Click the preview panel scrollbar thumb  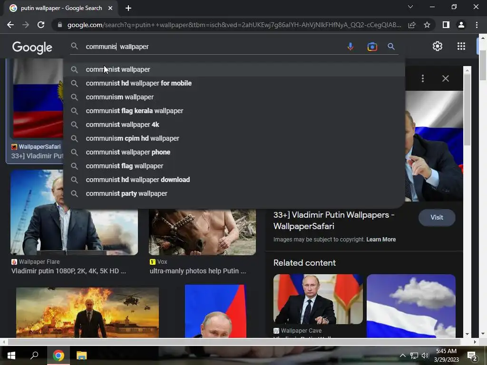click(x=467, y=110)
